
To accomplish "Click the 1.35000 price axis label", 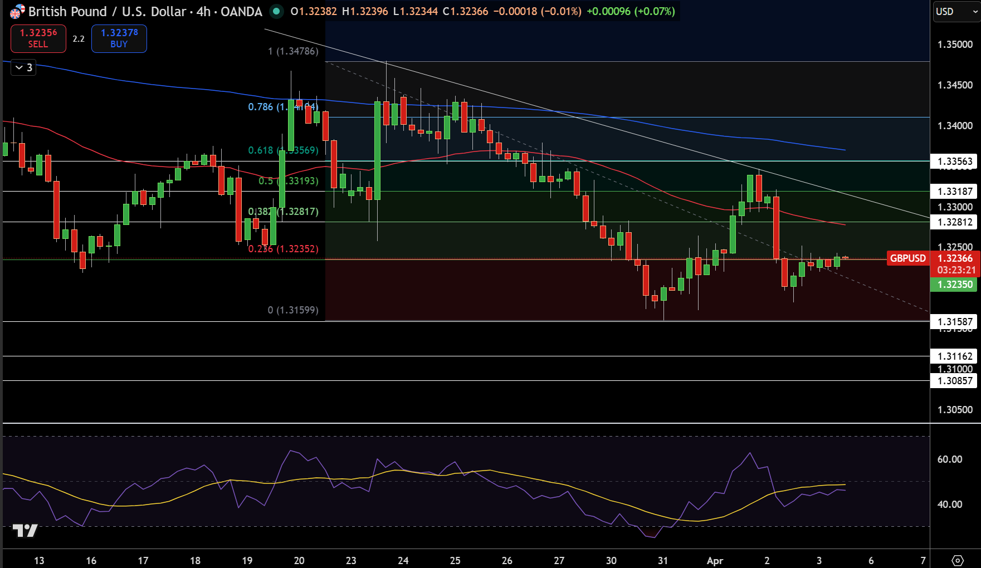I will coord(955,45).
